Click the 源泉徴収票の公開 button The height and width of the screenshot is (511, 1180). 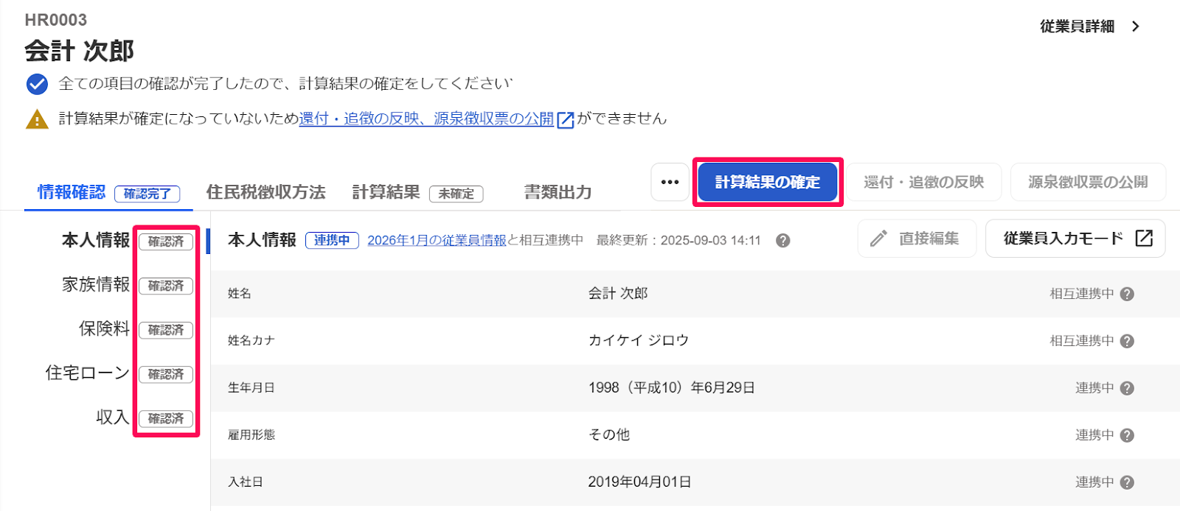click(x=1088, y=182)
